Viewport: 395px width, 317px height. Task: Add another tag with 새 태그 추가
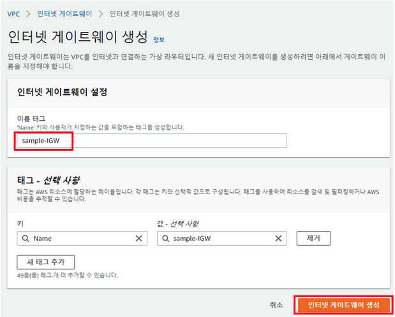(x=46, y=262)
